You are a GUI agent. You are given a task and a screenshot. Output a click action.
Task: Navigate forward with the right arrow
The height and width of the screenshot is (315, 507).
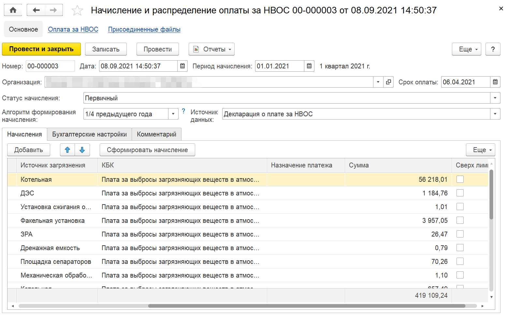click(53, 10)
